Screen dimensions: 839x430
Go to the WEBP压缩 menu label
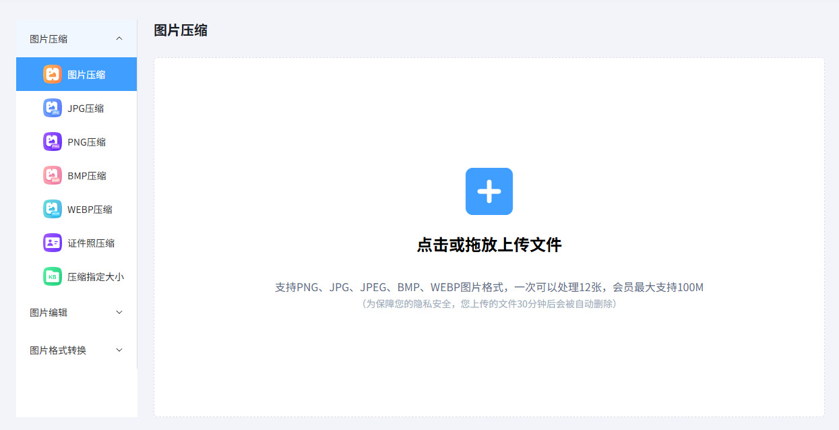pos(90,210)
